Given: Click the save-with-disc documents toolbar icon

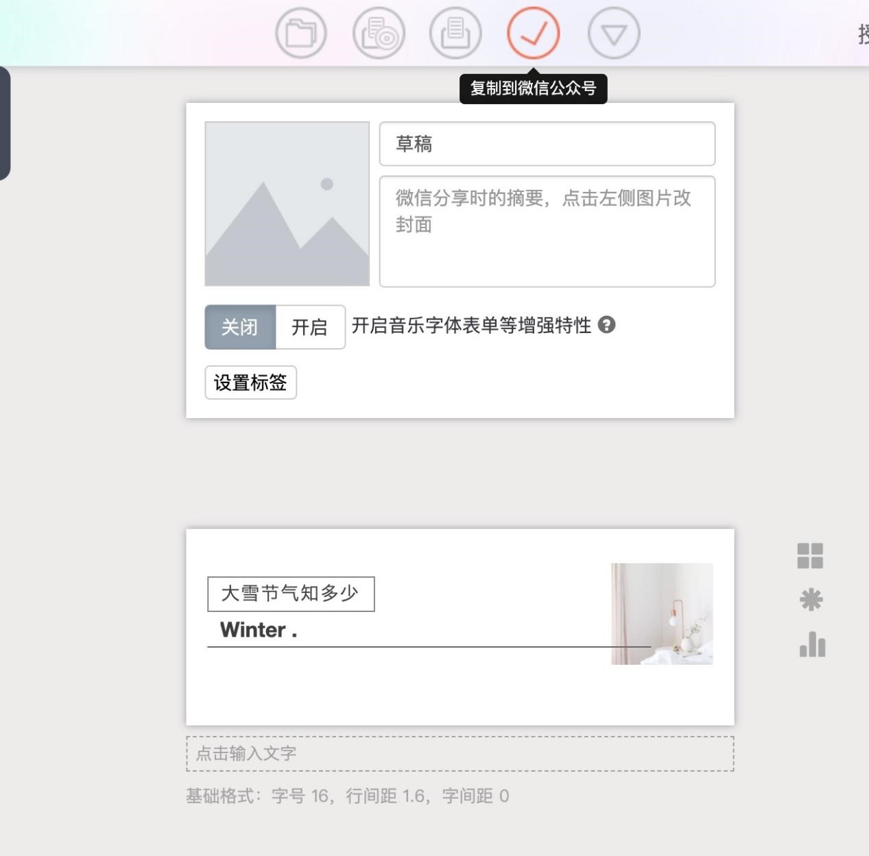Looking at the screenshot, I should [379, 33].
